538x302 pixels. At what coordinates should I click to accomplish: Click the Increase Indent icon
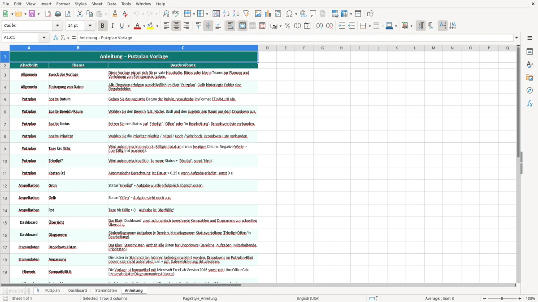click(342, 26)
